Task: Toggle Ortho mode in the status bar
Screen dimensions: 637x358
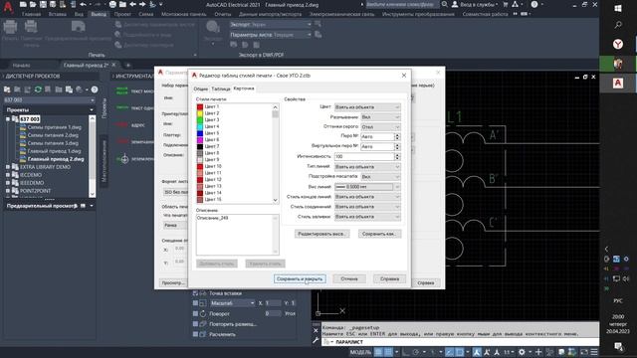Action: 406,352
